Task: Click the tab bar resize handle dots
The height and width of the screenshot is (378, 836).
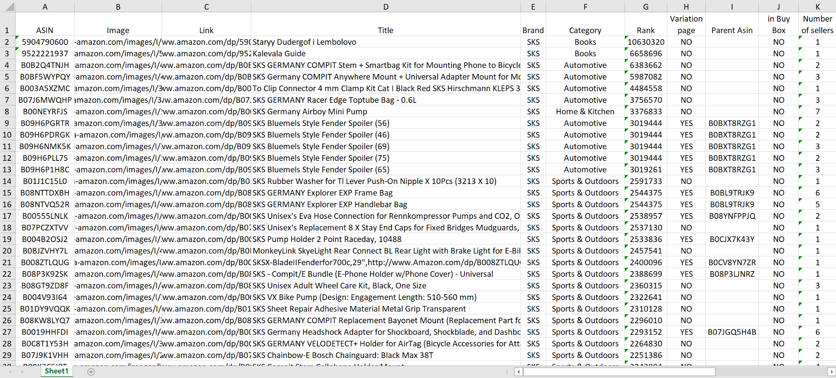Action: click(x=507, y=371)
